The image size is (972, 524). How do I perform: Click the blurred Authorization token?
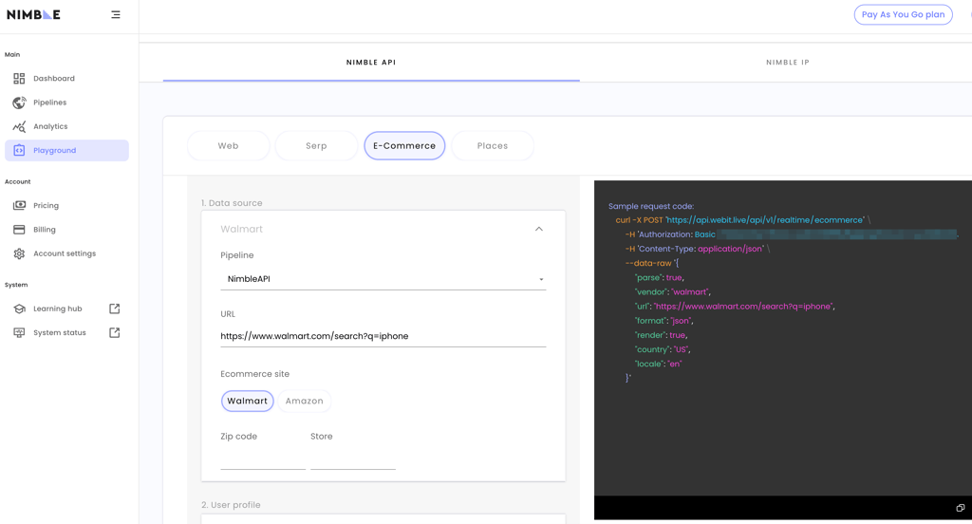pos(837,234)
